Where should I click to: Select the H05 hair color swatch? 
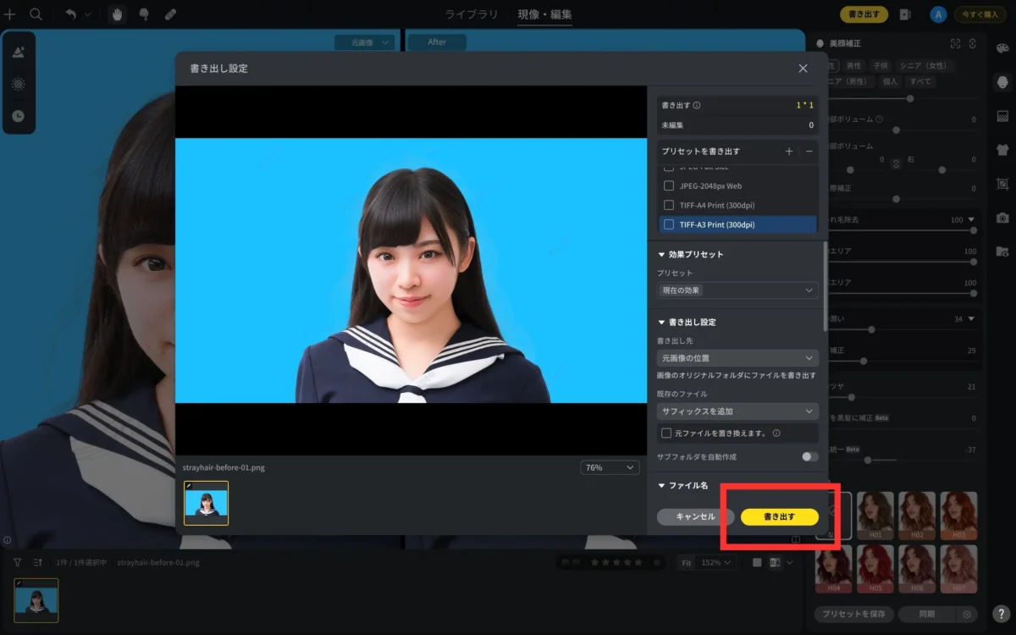tap(875, 569)
